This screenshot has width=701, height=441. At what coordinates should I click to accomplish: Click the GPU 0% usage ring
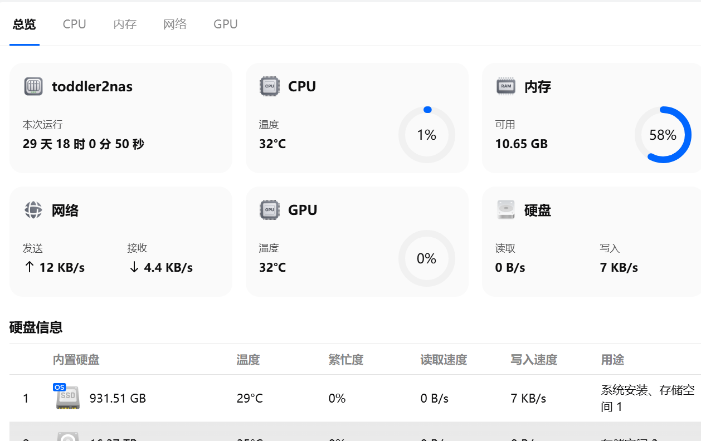click(x=427, y=258)
